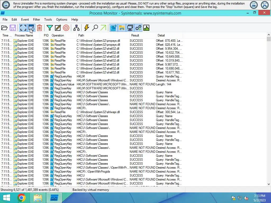Open the Filter funnel dialog
The height and width of the screenshot is (203, 271).
tap(49, 28)
